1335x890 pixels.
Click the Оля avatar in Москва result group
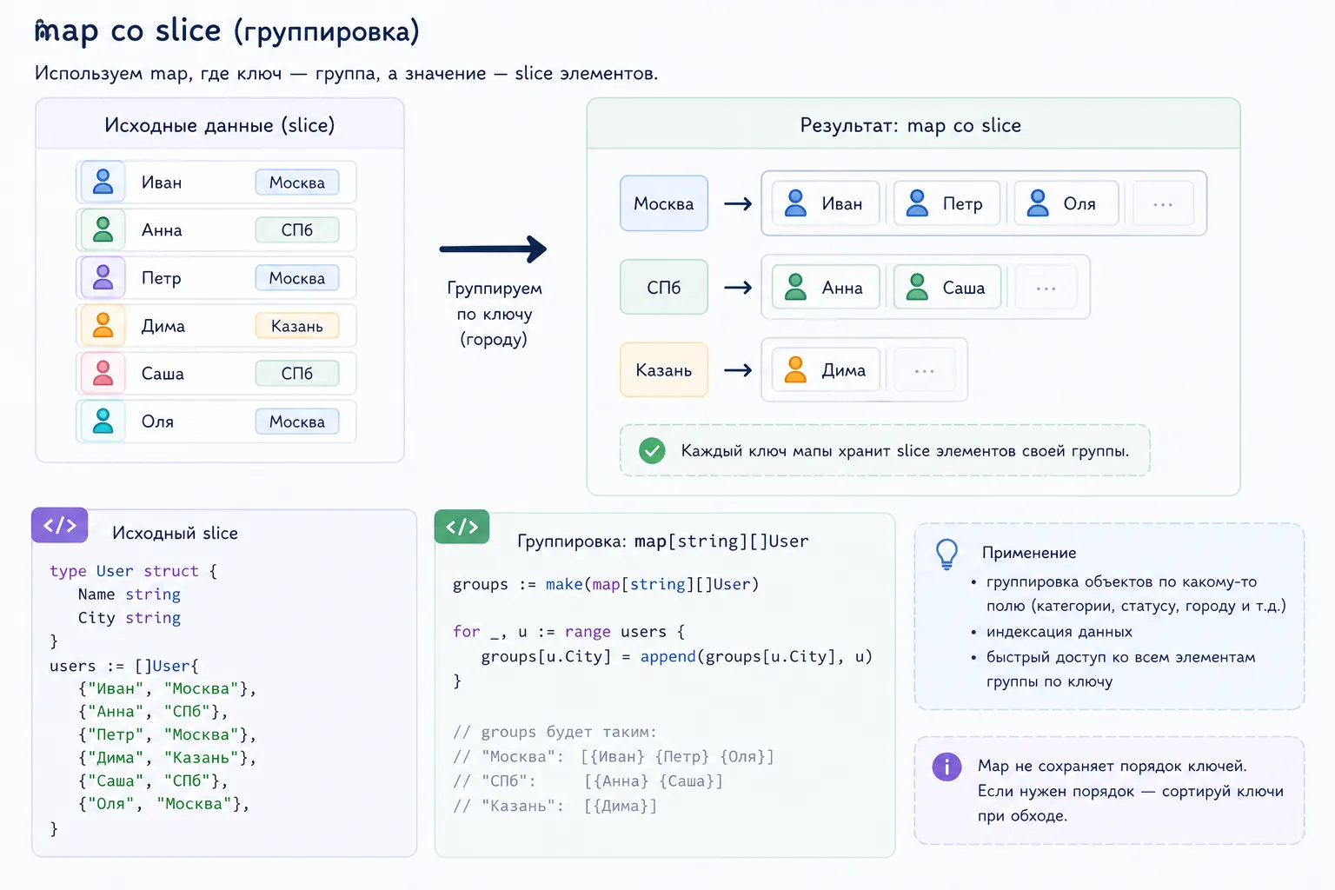(x=1038, y=203)
